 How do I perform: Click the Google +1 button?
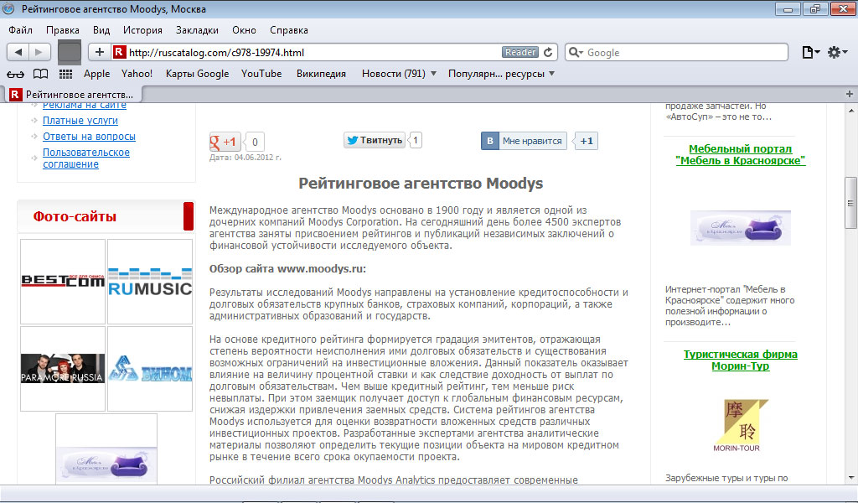(224, 142)
